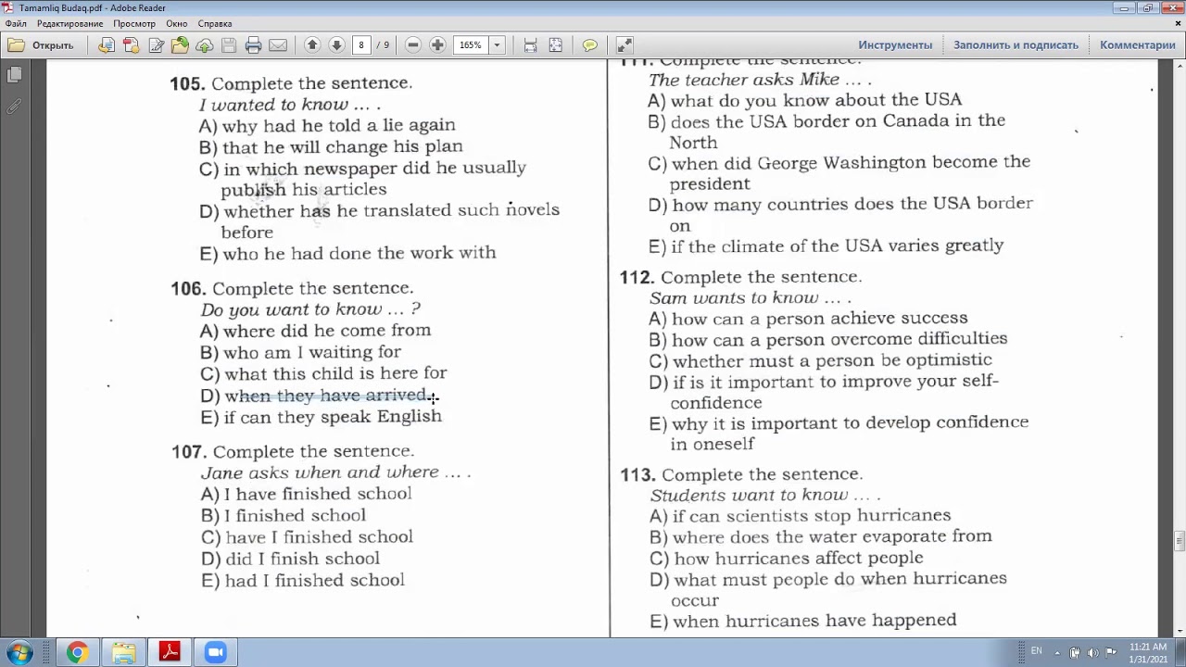Open the Окно menu
The image size is (1186, 667).
[176, 23]
